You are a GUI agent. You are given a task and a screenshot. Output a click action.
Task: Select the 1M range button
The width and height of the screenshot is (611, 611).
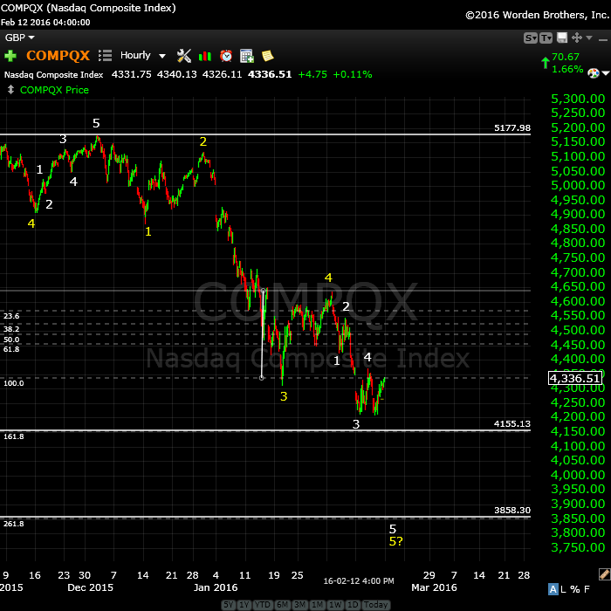coord(317,604)
